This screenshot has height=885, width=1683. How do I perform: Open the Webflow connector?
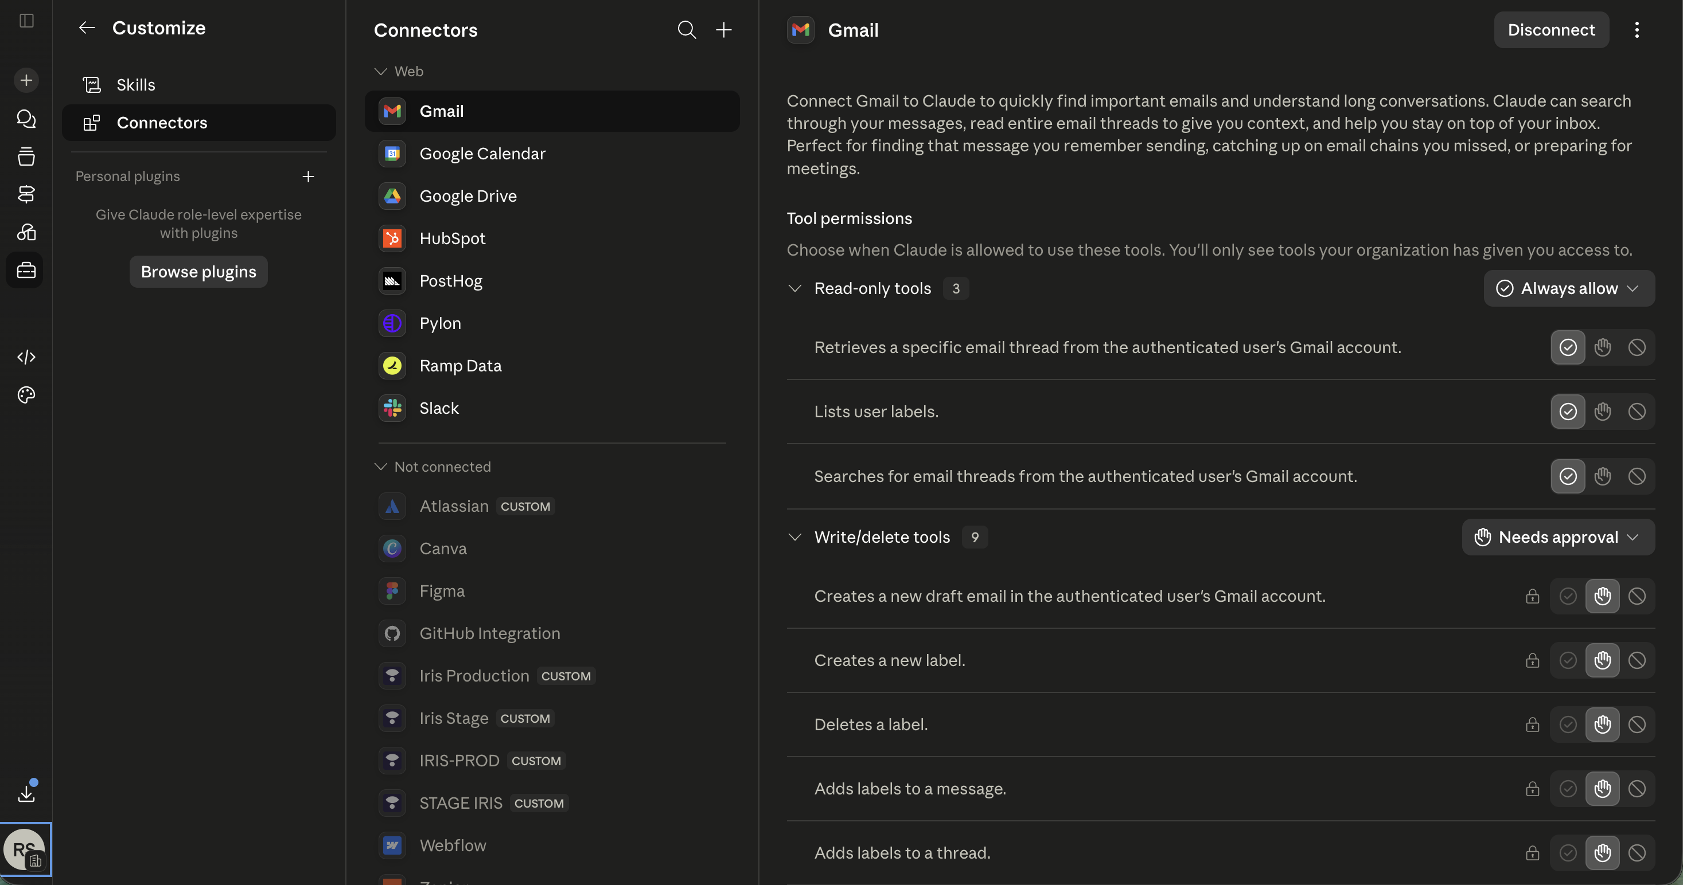click(x=552, y=846)
